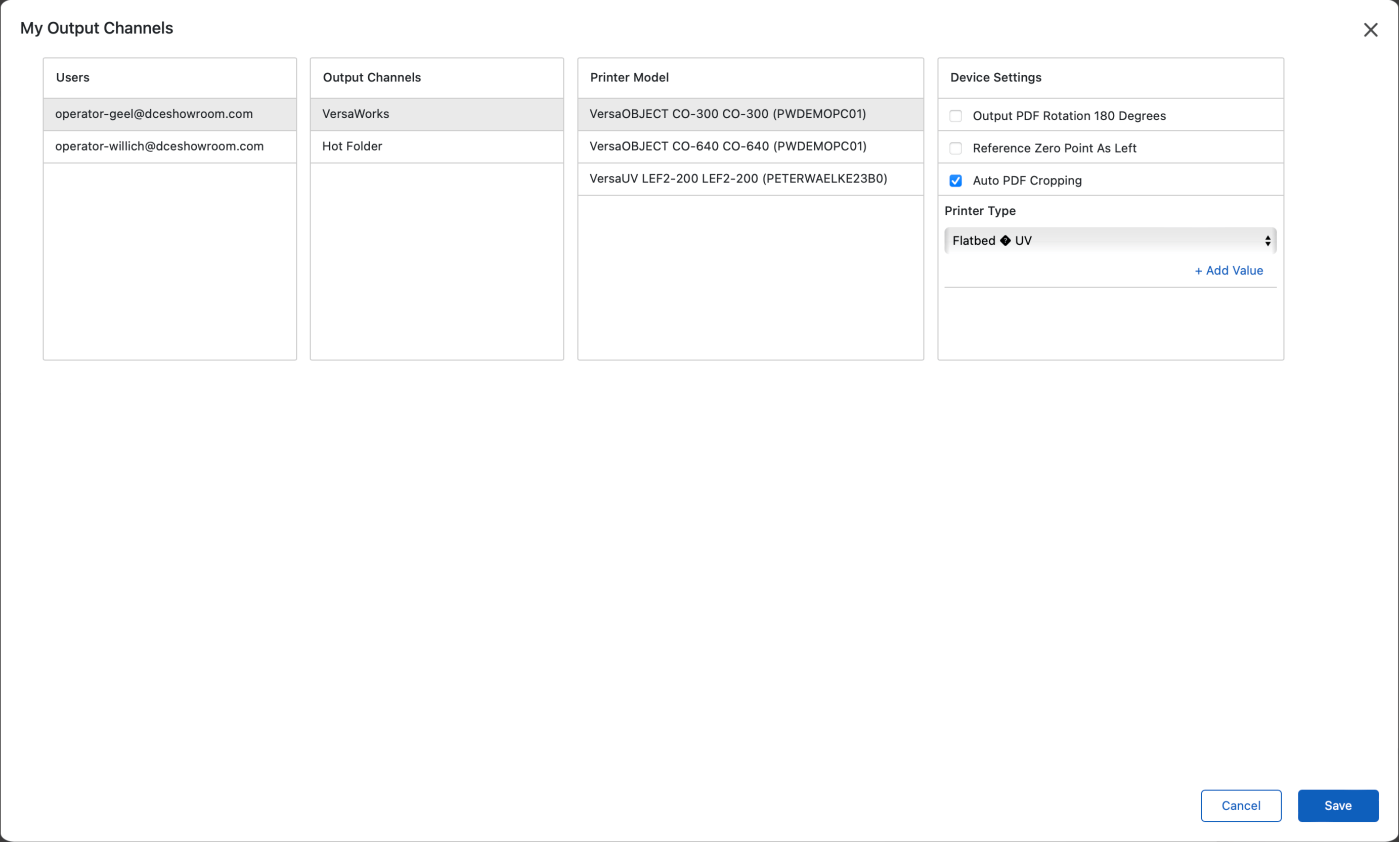Select user operator-willich@dceshowroom.com
The height and width of the screenshot is (842, 1399).
[x=169, y=147]
